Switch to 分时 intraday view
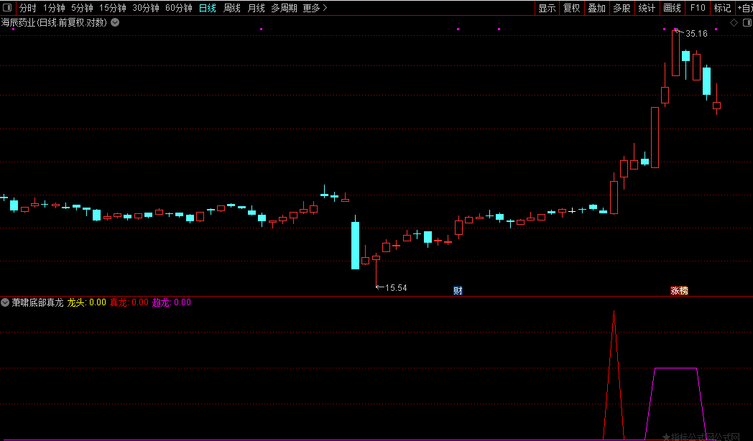 27,8
